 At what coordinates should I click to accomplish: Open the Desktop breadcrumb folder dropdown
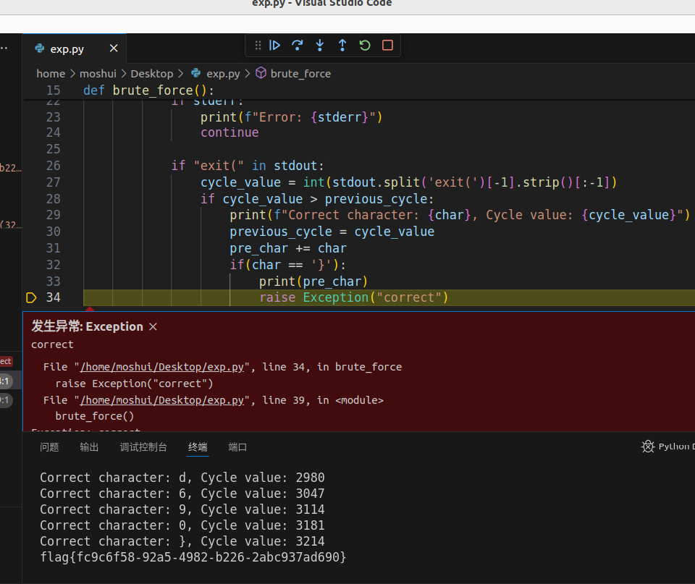[151, 74]
